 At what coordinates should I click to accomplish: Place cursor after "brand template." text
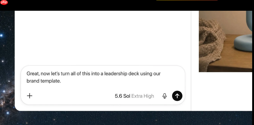coord(61,81)
